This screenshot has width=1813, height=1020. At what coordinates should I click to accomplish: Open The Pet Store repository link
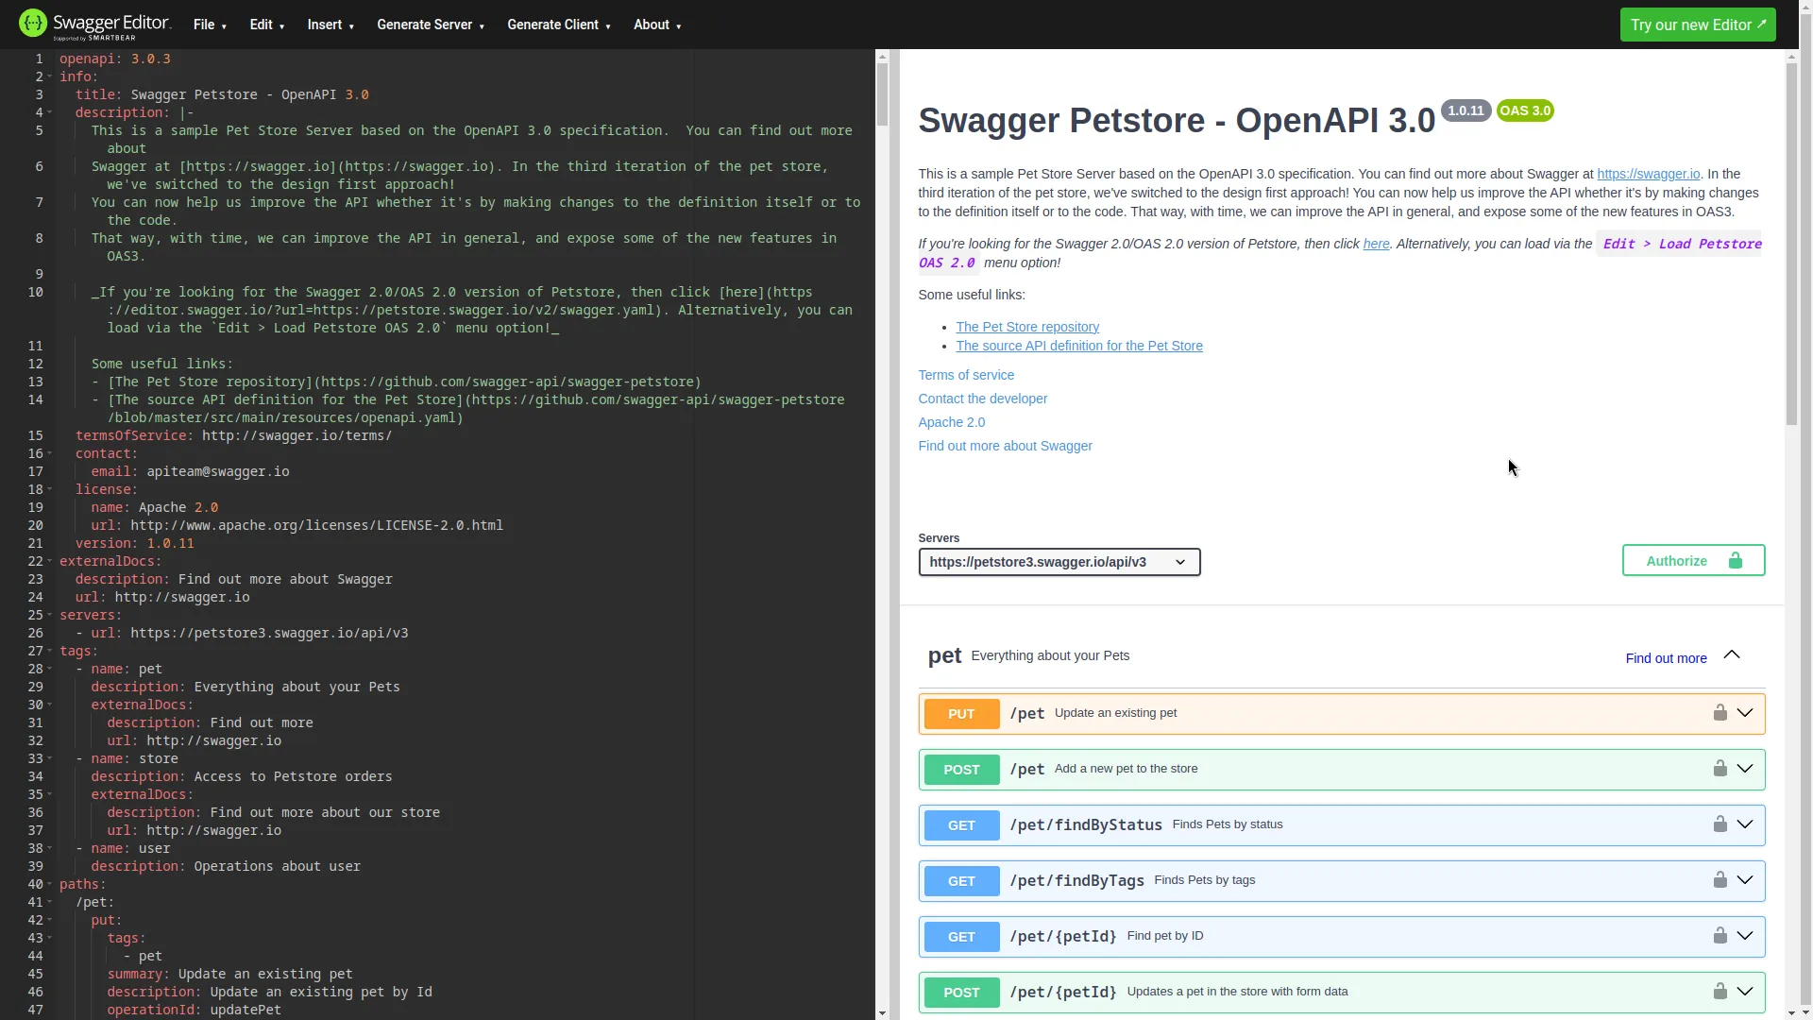point(1027,326)
